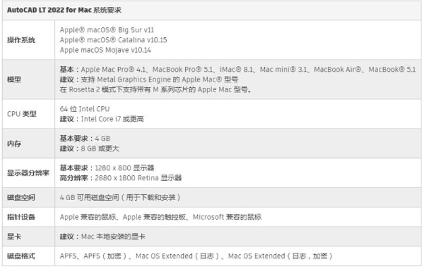Click 'Mac 本地安装的显卡' recommendation
The image size is (422, 267).
(x=102, y=236)
